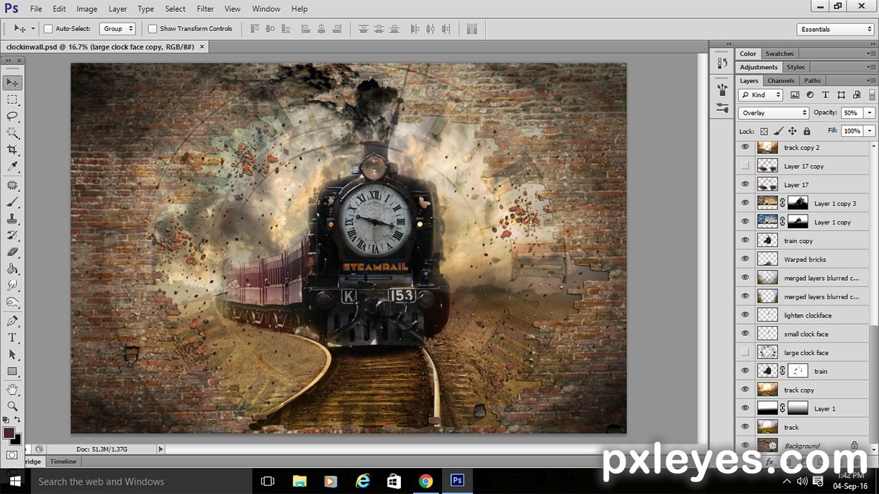Click the lock position icon

coord(792,131)
